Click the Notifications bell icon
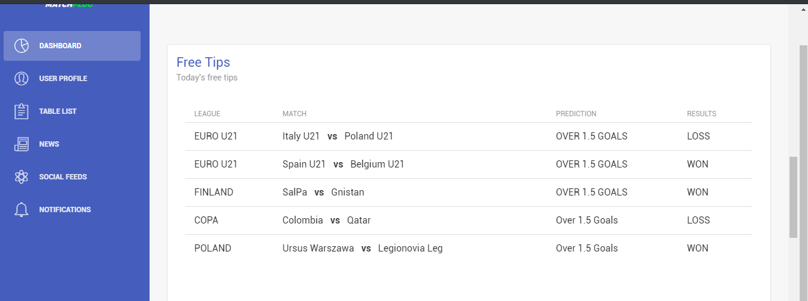The image size is (808, 301). pyautogui.click(x=21, y=210)
